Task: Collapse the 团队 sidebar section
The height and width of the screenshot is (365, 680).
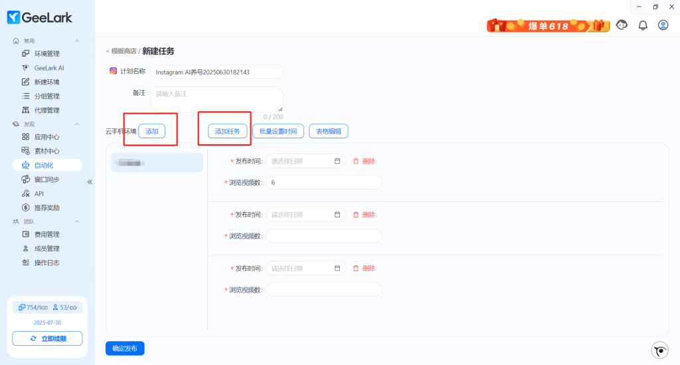Action: (x=77, y=221)
